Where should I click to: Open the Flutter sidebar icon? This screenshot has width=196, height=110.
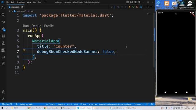point(3,64)
